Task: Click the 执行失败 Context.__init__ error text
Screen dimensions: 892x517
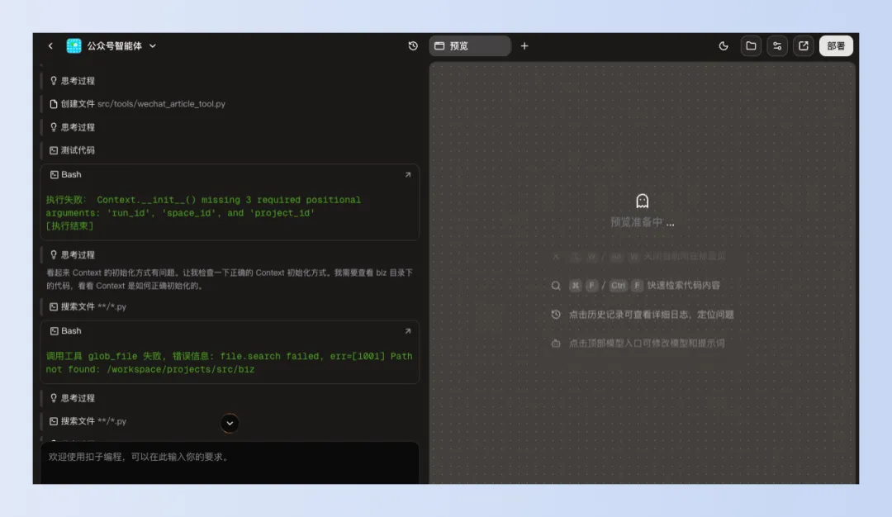Action: tap(204, 206)
